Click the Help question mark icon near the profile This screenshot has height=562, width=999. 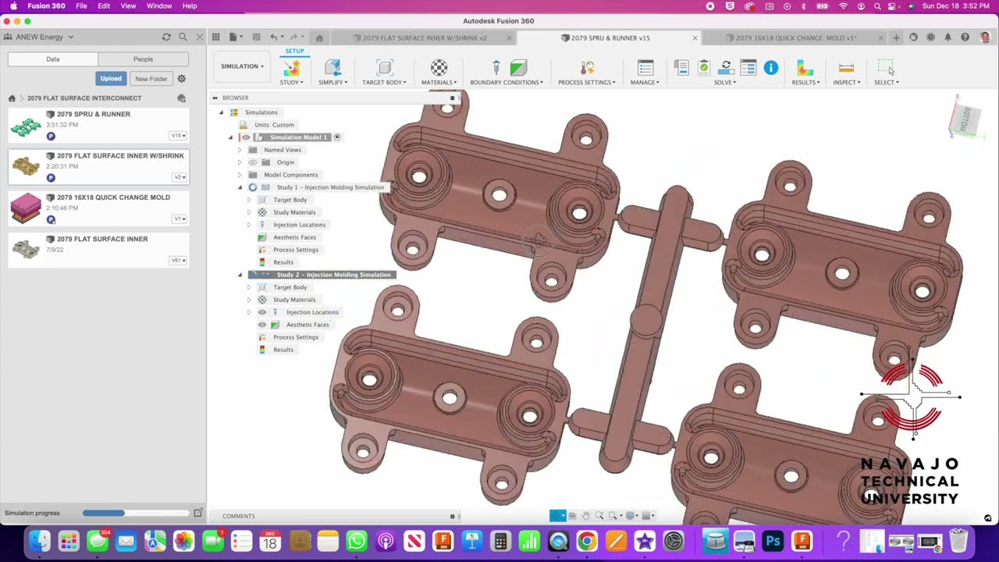click(965, 37)
